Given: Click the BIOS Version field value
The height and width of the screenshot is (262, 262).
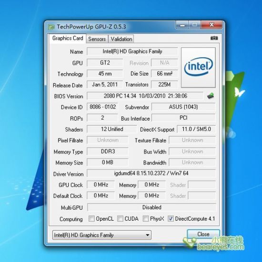Looking at the screenshot, I should (x=145, y=96).
